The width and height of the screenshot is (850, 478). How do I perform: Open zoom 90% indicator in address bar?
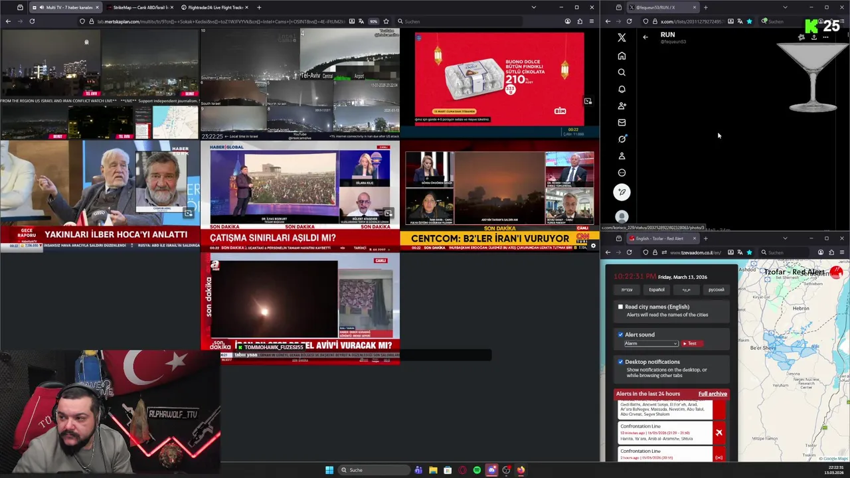pos(373,21)
